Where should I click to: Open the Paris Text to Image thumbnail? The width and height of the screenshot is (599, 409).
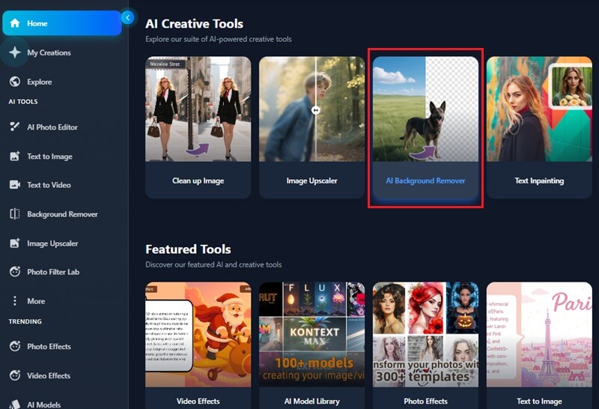(x=539, y=334)
